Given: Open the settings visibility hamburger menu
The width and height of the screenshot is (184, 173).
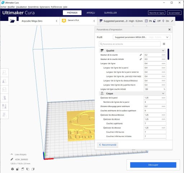Looking at the screenshot, I should pos(164,44).
